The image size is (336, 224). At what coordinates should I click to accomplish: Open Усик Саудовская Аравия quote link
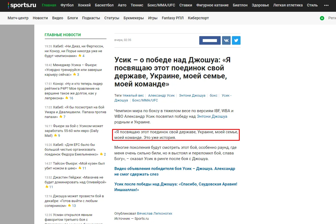176,187
